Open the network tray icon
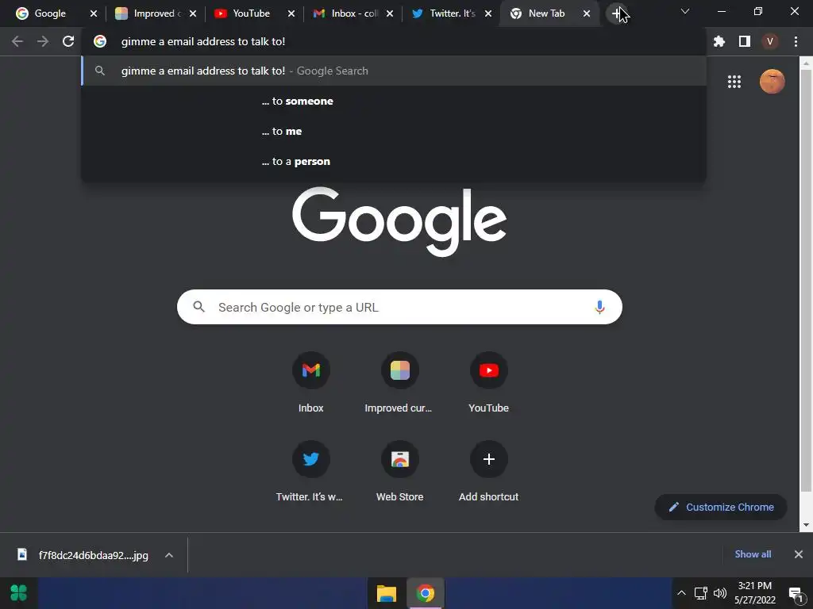The image size is (813, 609). click(700, 593)
